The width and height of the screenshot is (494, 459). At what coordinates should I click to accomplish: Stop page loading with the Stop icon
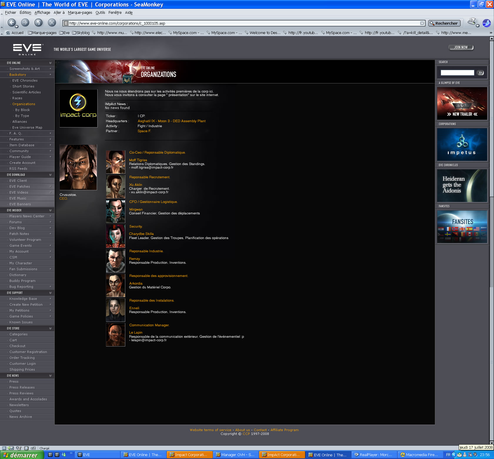click(x=52, y=23)
